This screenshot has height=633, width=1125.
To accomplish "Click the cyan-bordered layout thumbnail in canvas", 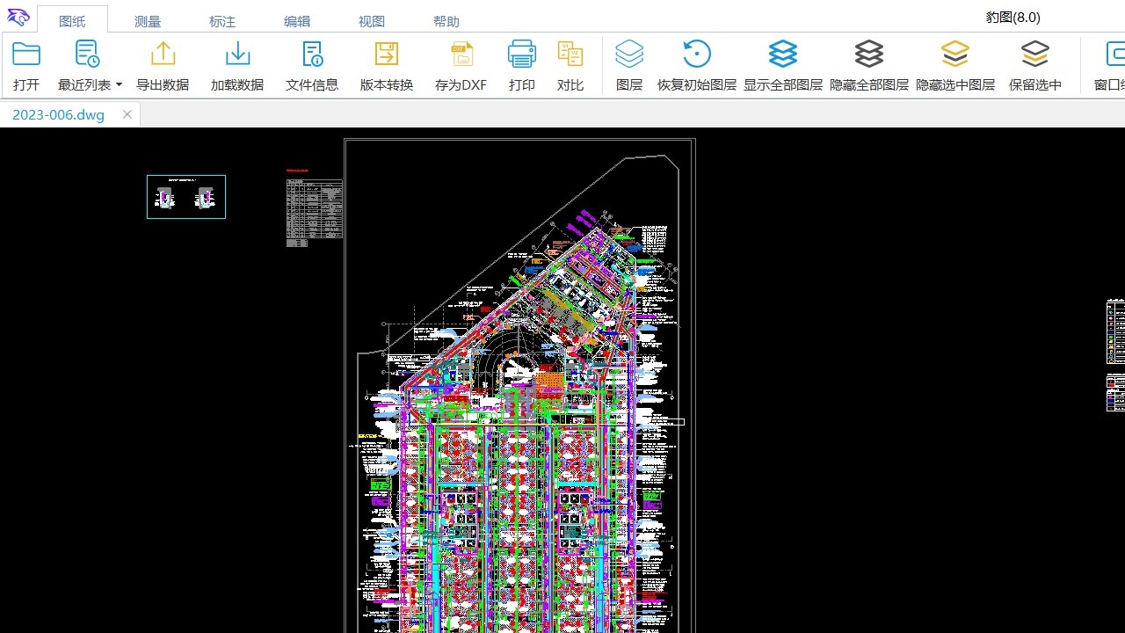I will coord(186,197).
